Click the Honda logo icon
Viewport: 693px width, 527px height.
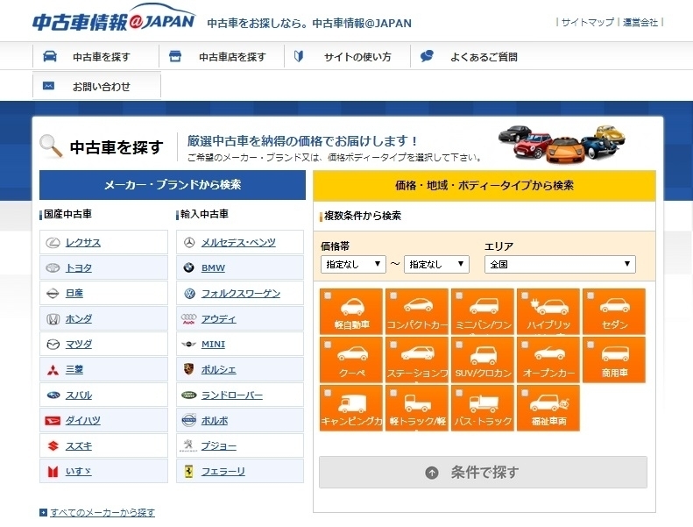(x=53, y=318)
